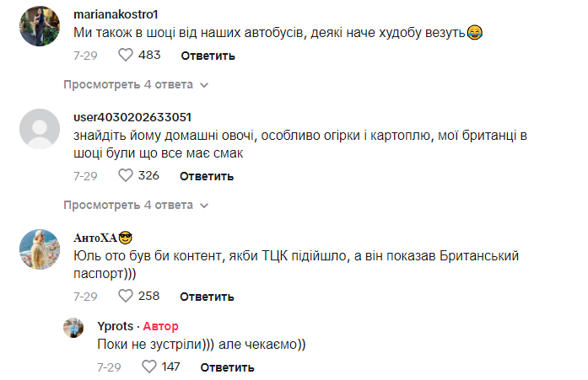Open the АнтоХА username link

pos(94,237)
